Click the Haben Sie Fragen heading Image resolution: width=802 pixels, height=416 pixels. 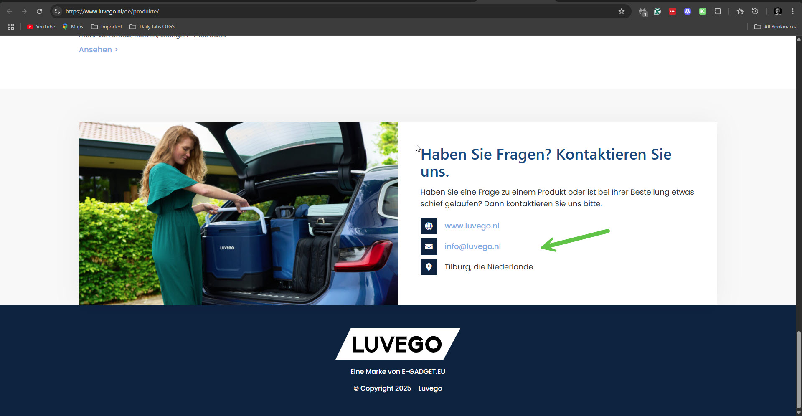tap(546, 163)
